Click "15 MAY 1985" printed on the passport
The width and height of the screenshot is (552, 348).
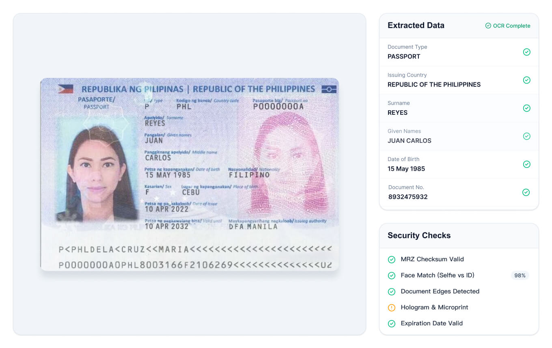[x=168, y=175]
